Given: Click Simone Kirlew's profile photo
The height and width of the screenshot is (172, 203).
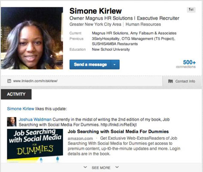Looking at the screenshot, I should click(x=32, y=38).
